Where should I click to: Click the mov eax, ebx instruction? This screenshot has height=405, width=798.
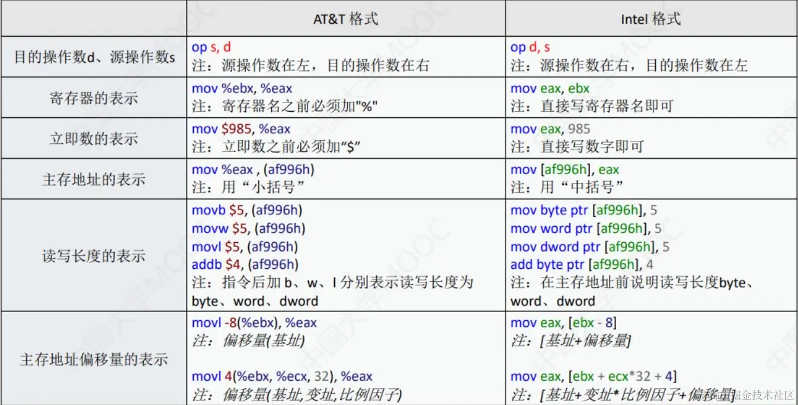[550, 88]
